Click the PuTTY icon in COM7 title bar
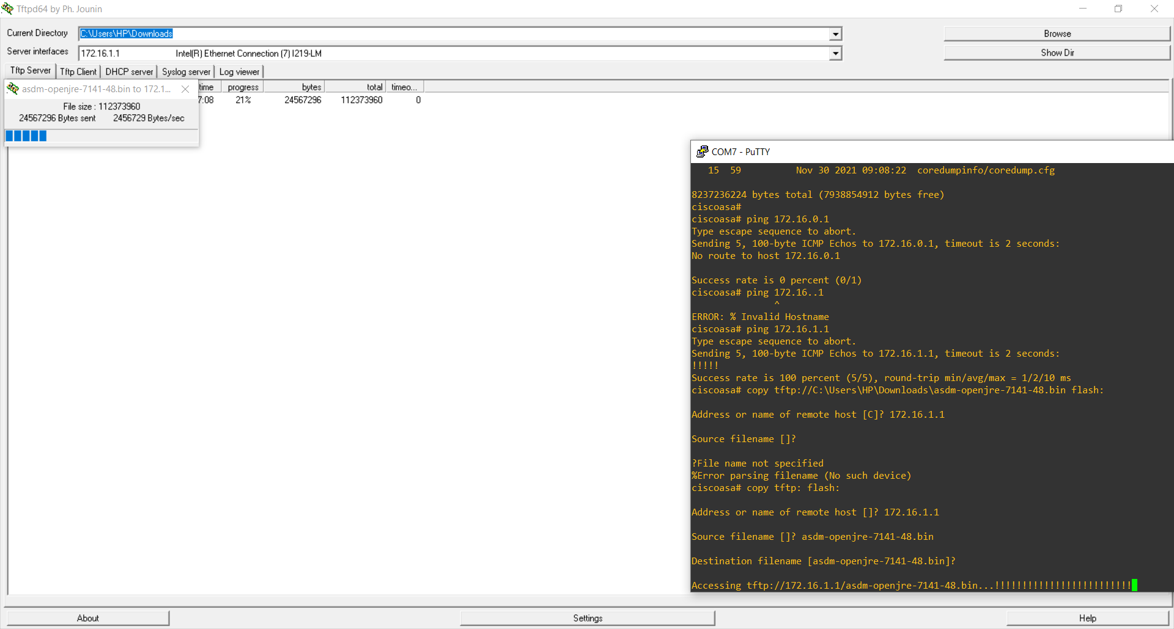 tap(702, 151)
